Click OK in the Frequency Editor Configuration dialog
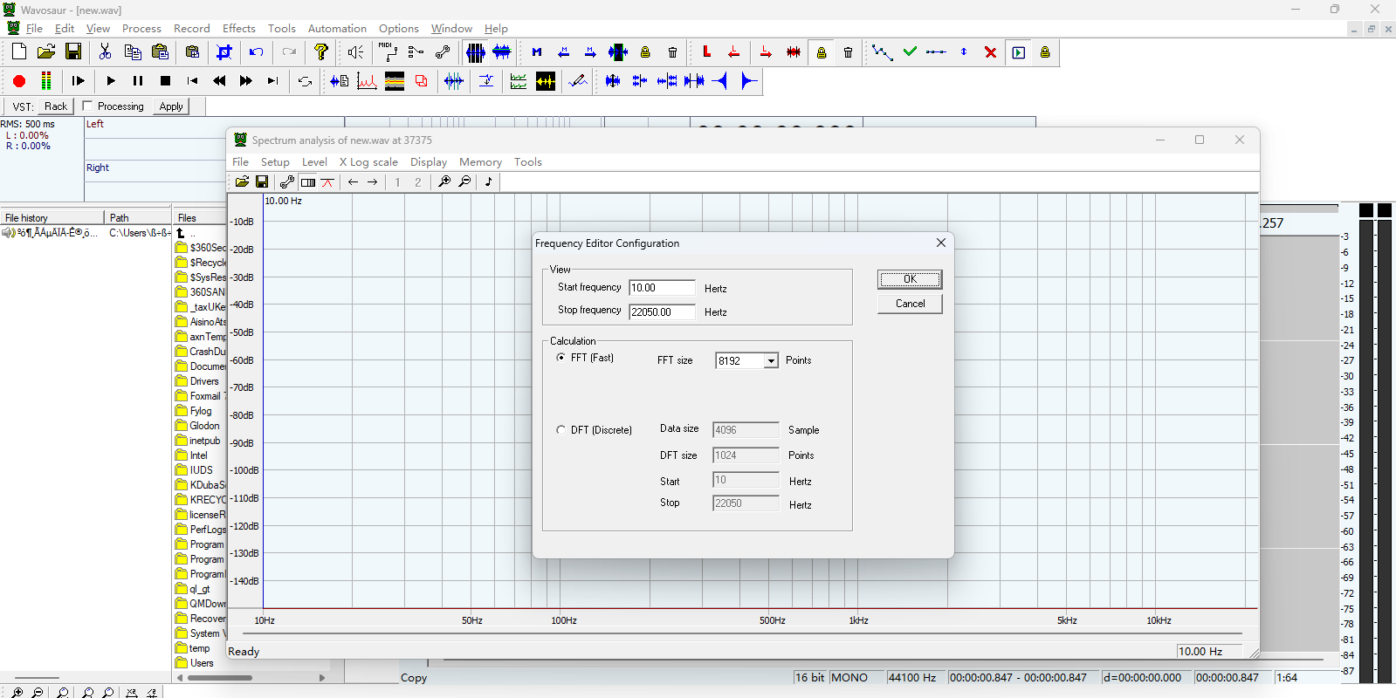Viewport: 1396px width, 698px height. tap(910, 279)
